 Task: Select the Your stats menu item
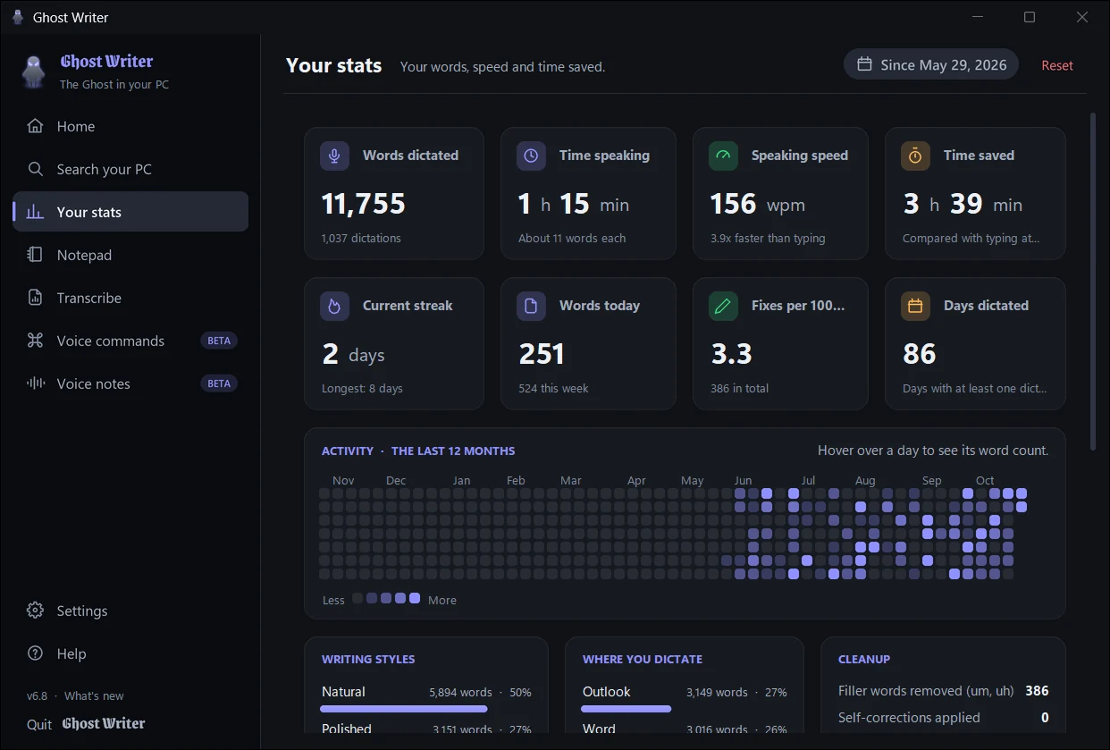click(x=130, y=212)
